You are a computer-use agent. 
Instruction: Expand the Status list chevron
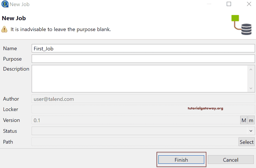point(251,131)
